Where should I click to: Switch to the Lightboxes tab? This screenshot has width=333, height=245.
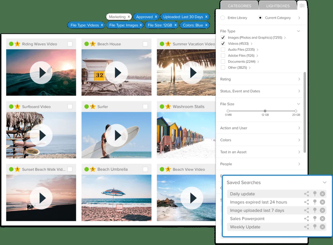click(x=278, y=6)
